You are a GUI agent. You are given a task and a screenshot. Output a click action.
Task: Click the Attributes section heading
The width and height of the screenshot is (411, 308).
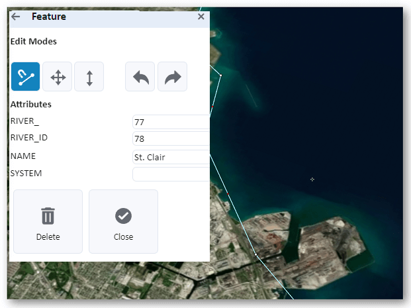tap(31, 105)
